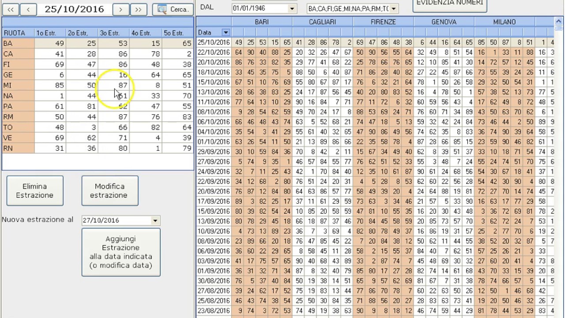565x318 pixels.
Task: Select the 15/10/2016 row in archive
Action: coord(375,82)
